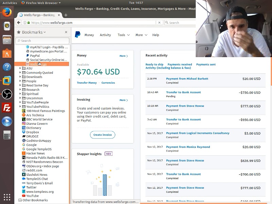Screen dimensions: 272x204
Task: Launch FileZilla from the dock
Action: click(x=7, y=108)
